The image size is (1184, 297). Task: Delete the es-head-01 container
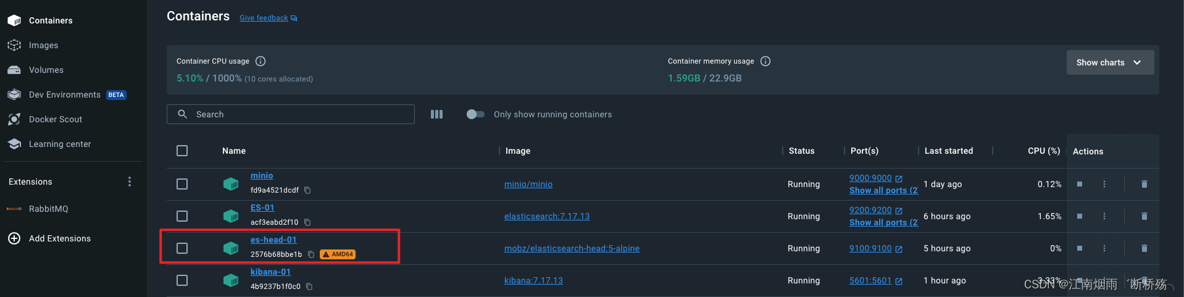1144,248
